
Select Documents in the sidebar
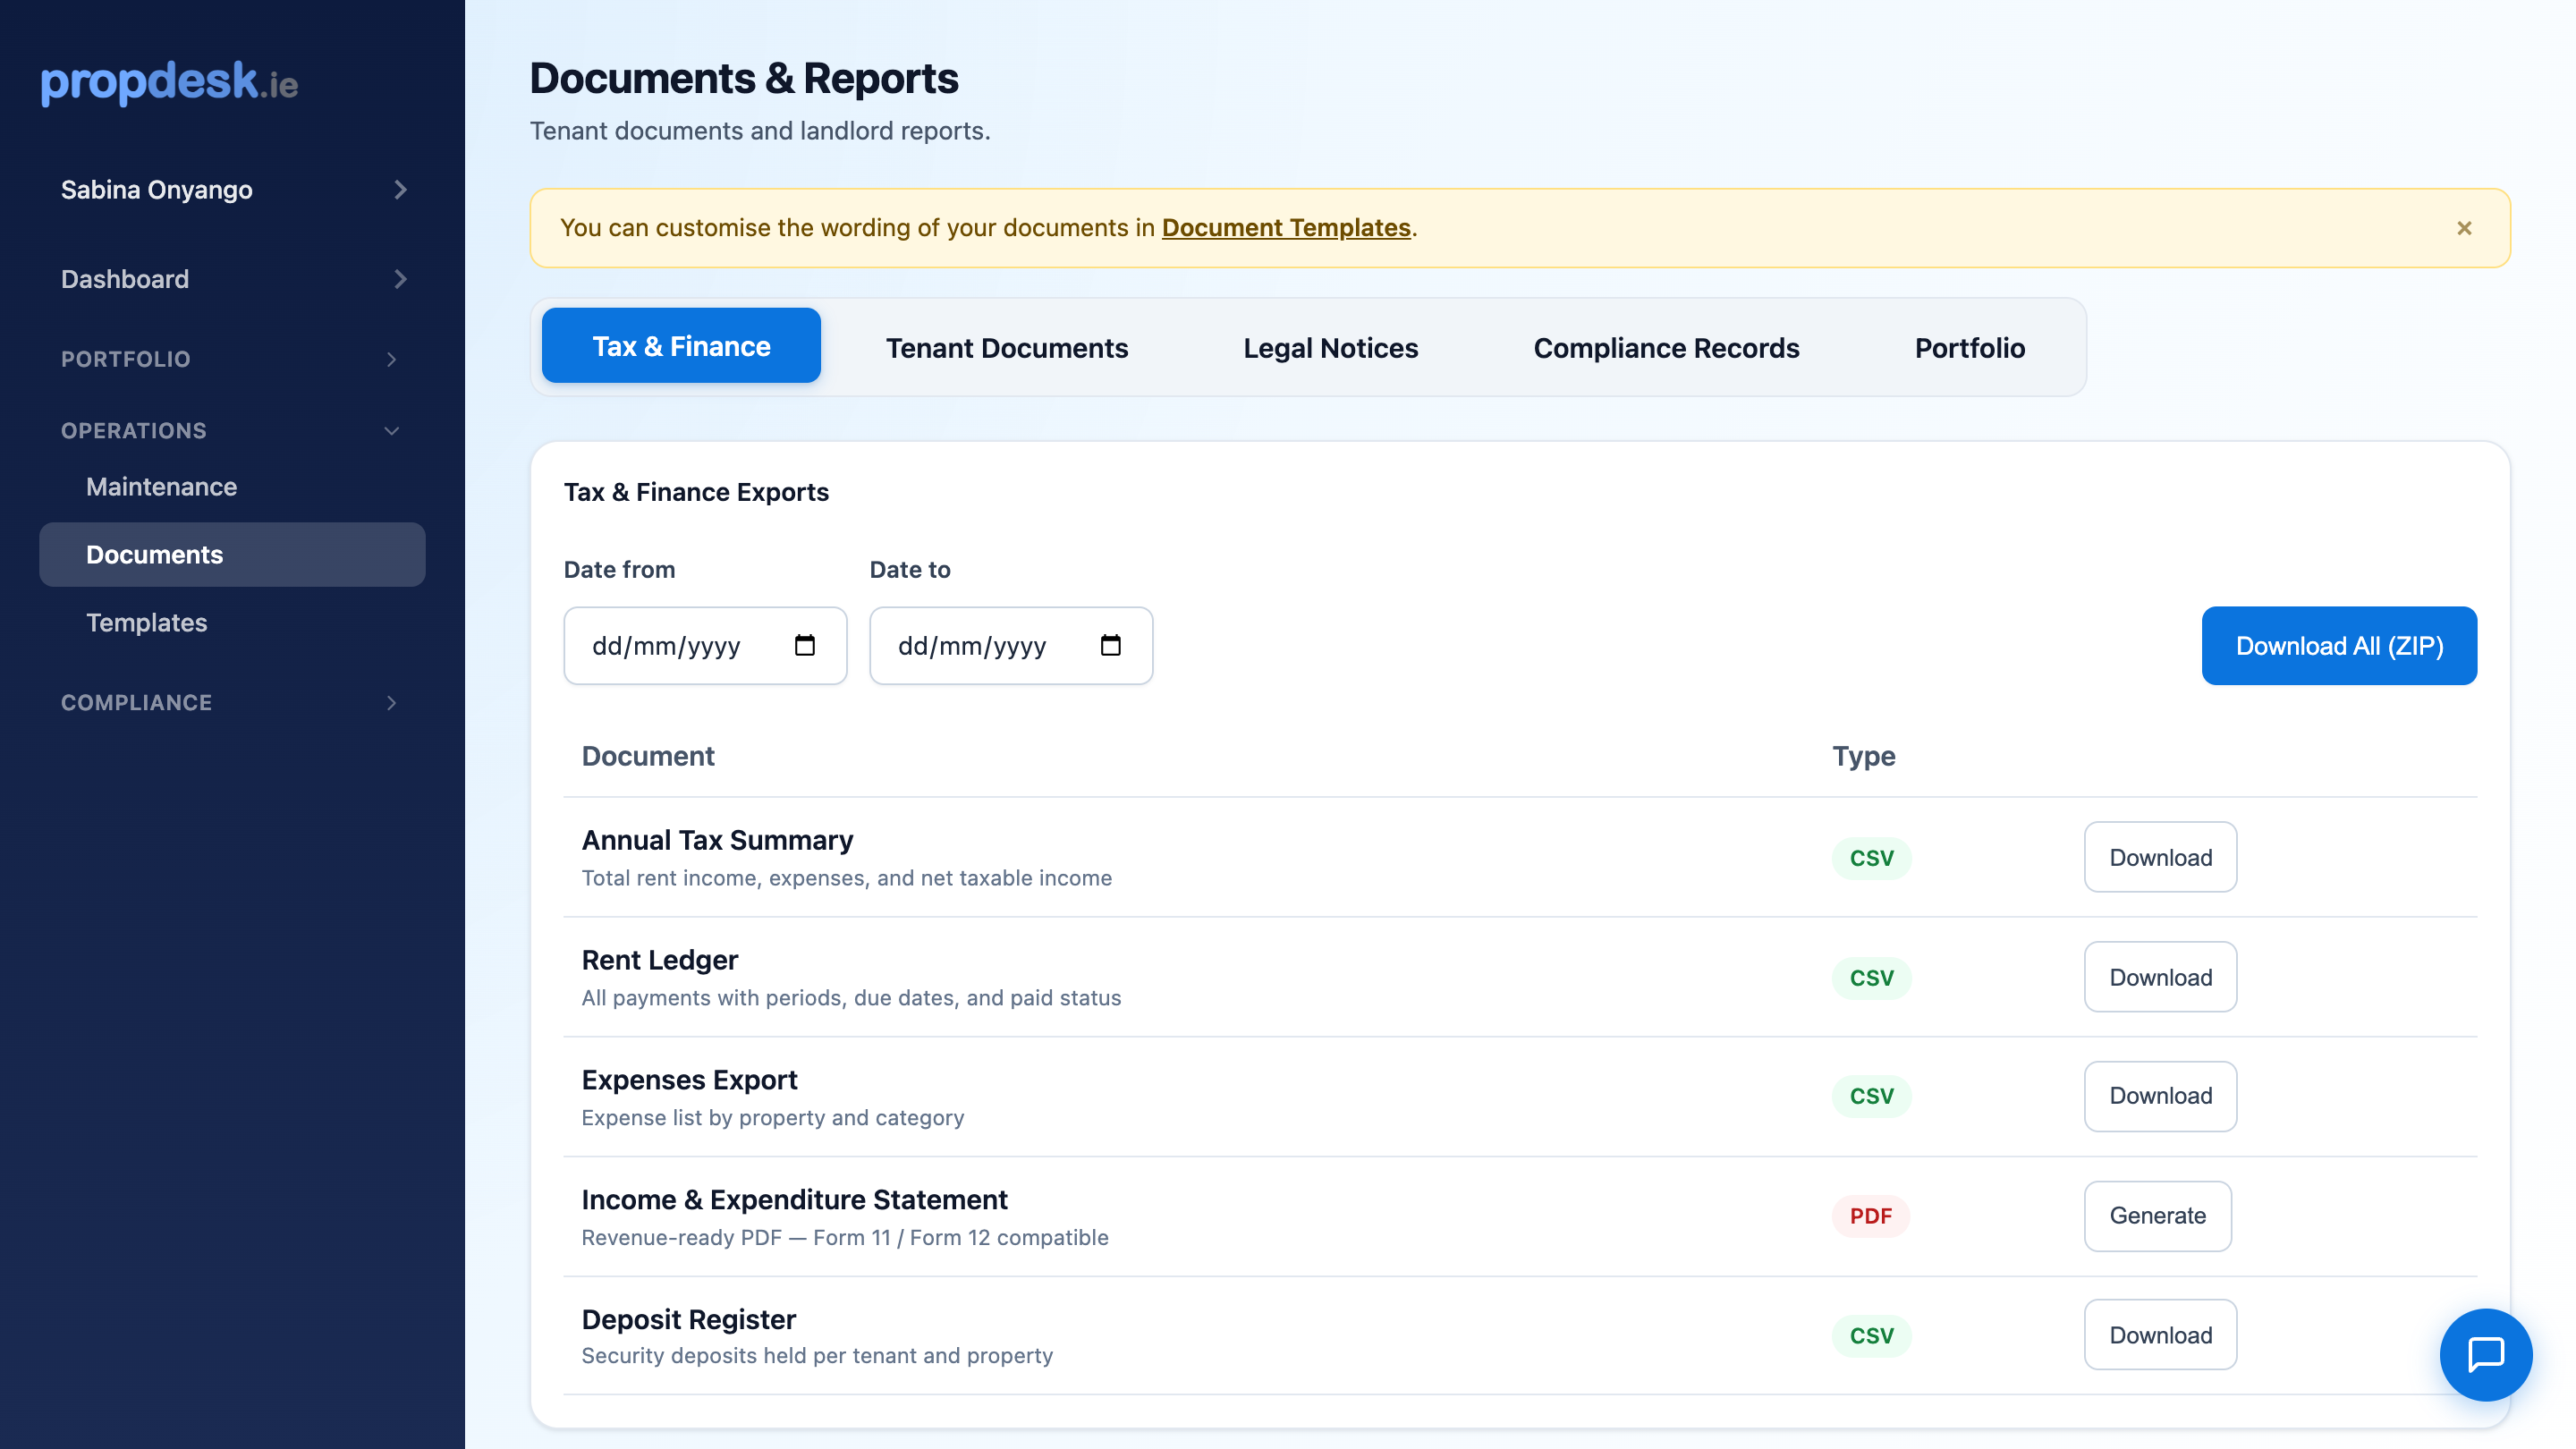232,555
